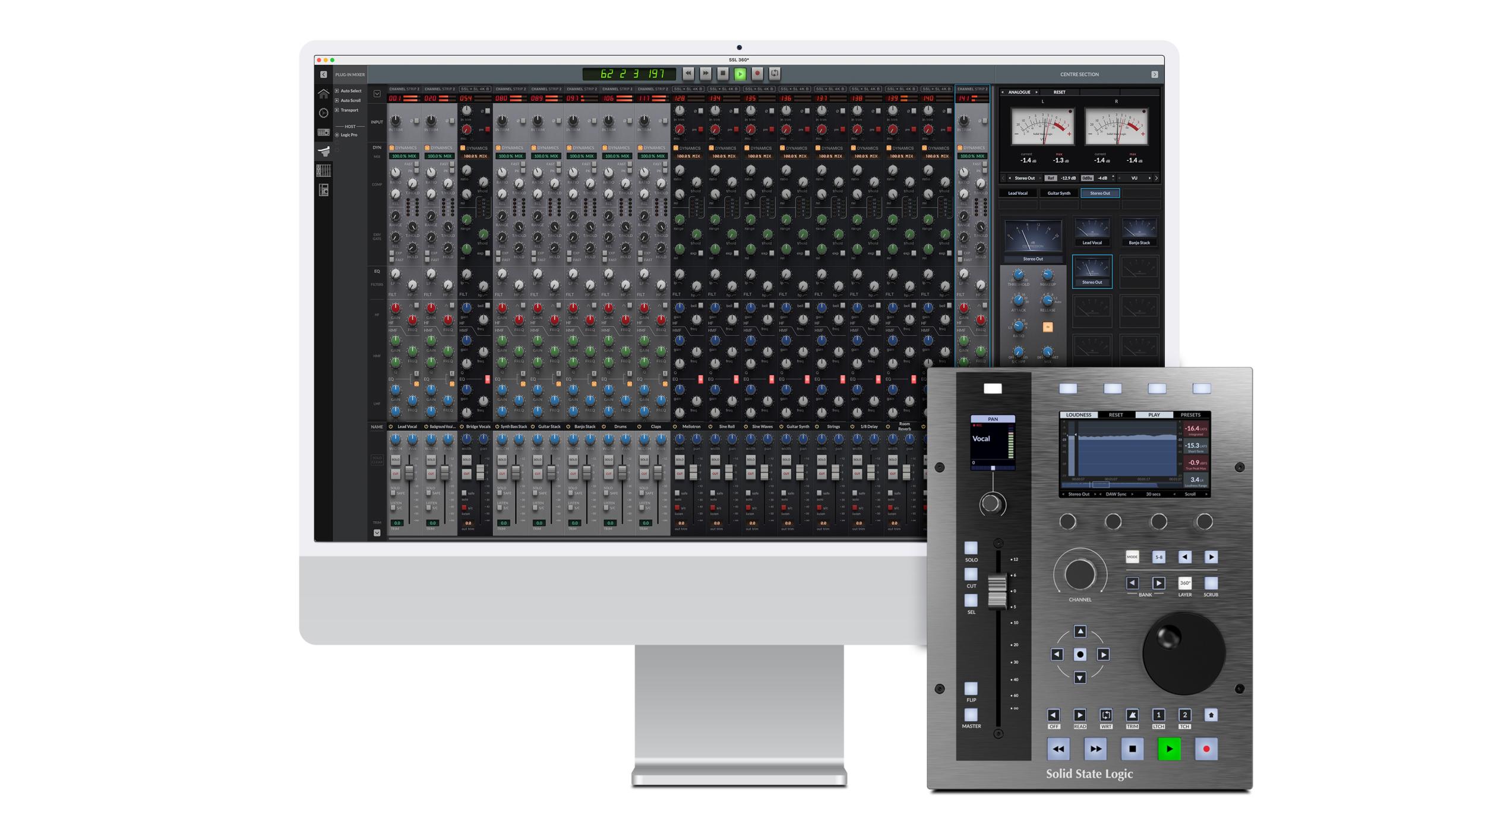Click the Home icon in sidebar
This screenshot has width=1485, height=834.
[323, 94]
